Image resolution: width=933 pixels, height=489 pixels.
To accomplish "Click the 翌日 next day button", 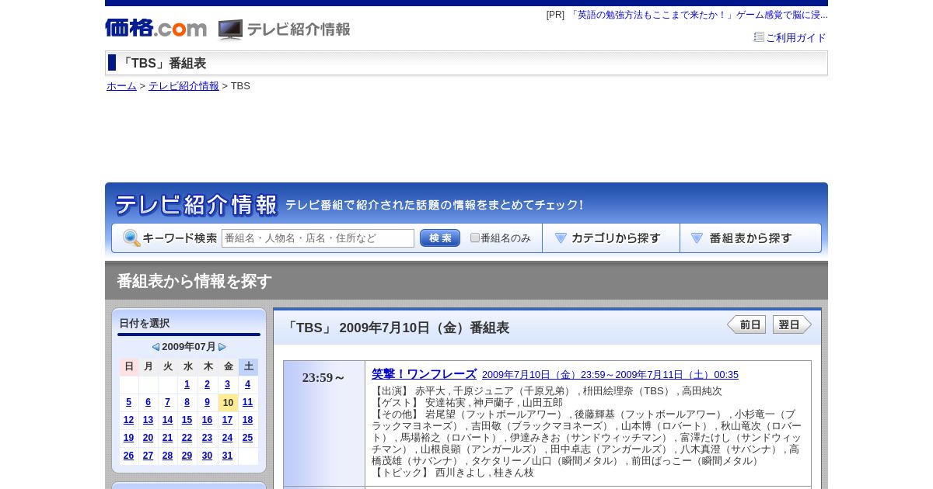I will pyautogui.click(x=791, y=324).
